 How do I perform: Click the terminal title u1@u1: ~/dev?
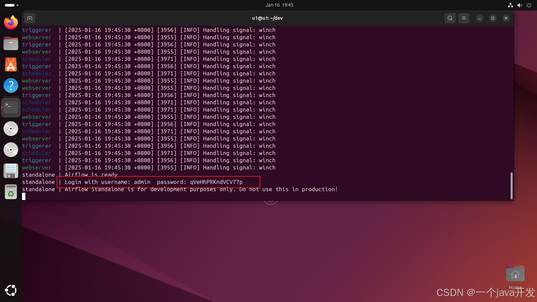(267, 18)
